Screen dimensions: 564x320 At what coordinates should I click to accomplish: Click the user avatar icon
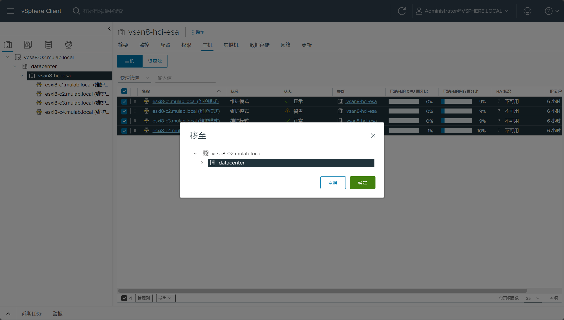point(419,11)
